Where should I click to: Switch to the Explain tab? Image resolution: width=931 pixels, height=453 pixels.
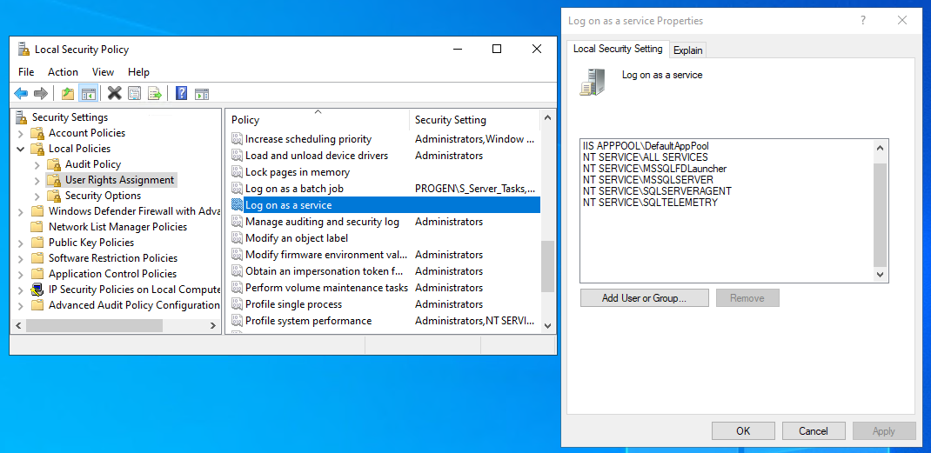(x=687, y=50)
